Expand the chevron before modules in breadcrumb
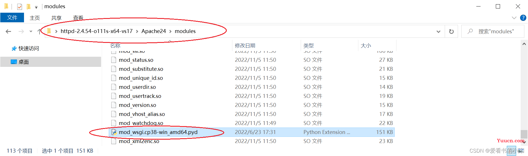Image resolution: width=528 pixels, height=156 pixels. pyautogui.click(x=171, y=31)
